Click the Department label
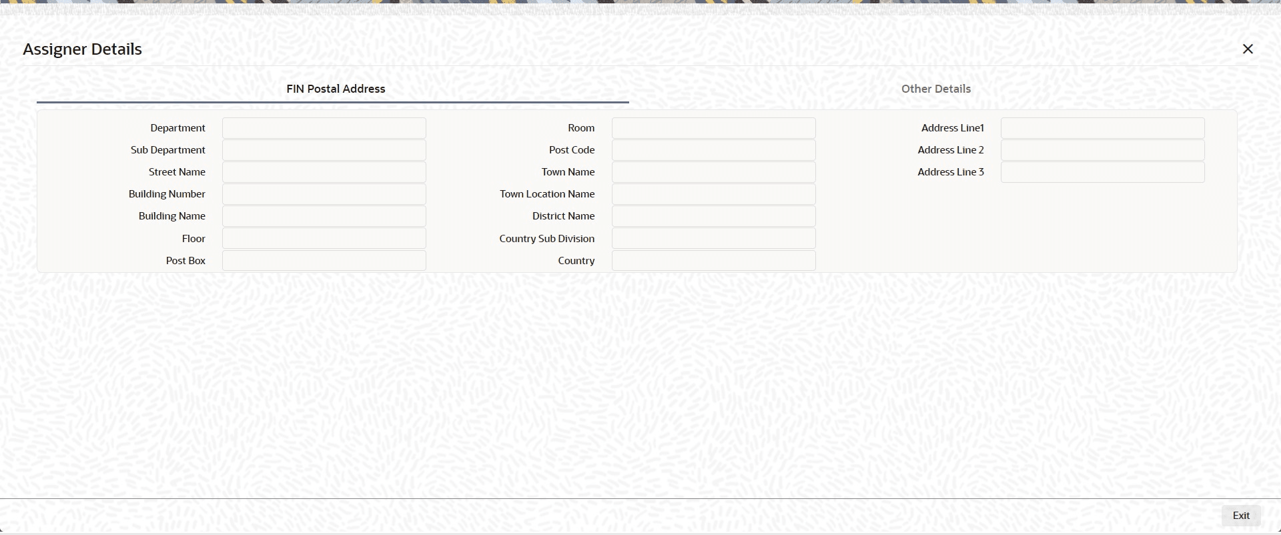Image resolution: width=1281 pixels, height=535 pixels. tap(177, 128)
